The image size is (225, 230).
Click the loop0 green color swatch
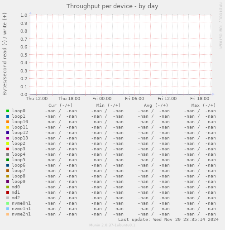pyautogui.click(x=8, y=111)
